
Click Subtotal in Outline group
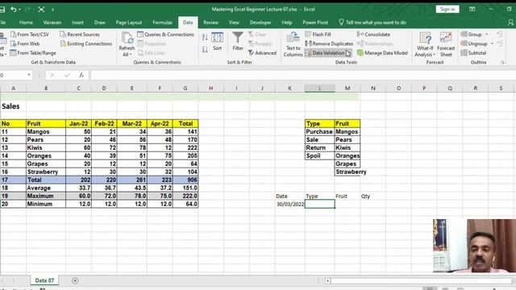[473, 52]
